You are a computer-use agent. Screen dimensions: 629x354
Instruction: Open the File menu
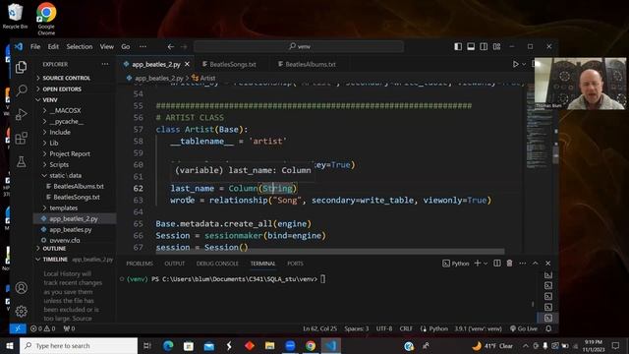[x=35, y=46]
